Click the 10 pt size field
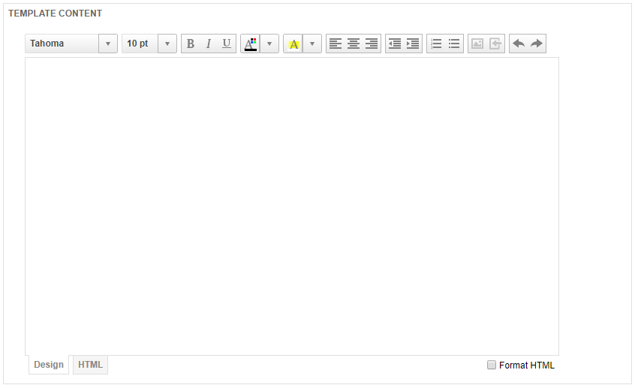The image size is (635, 388). point(140,44)
